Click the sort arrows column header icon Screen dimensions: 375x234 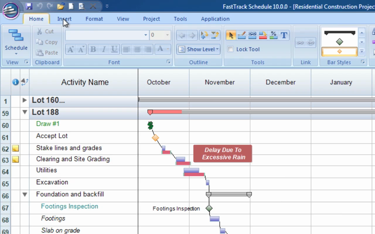point(25,82)
